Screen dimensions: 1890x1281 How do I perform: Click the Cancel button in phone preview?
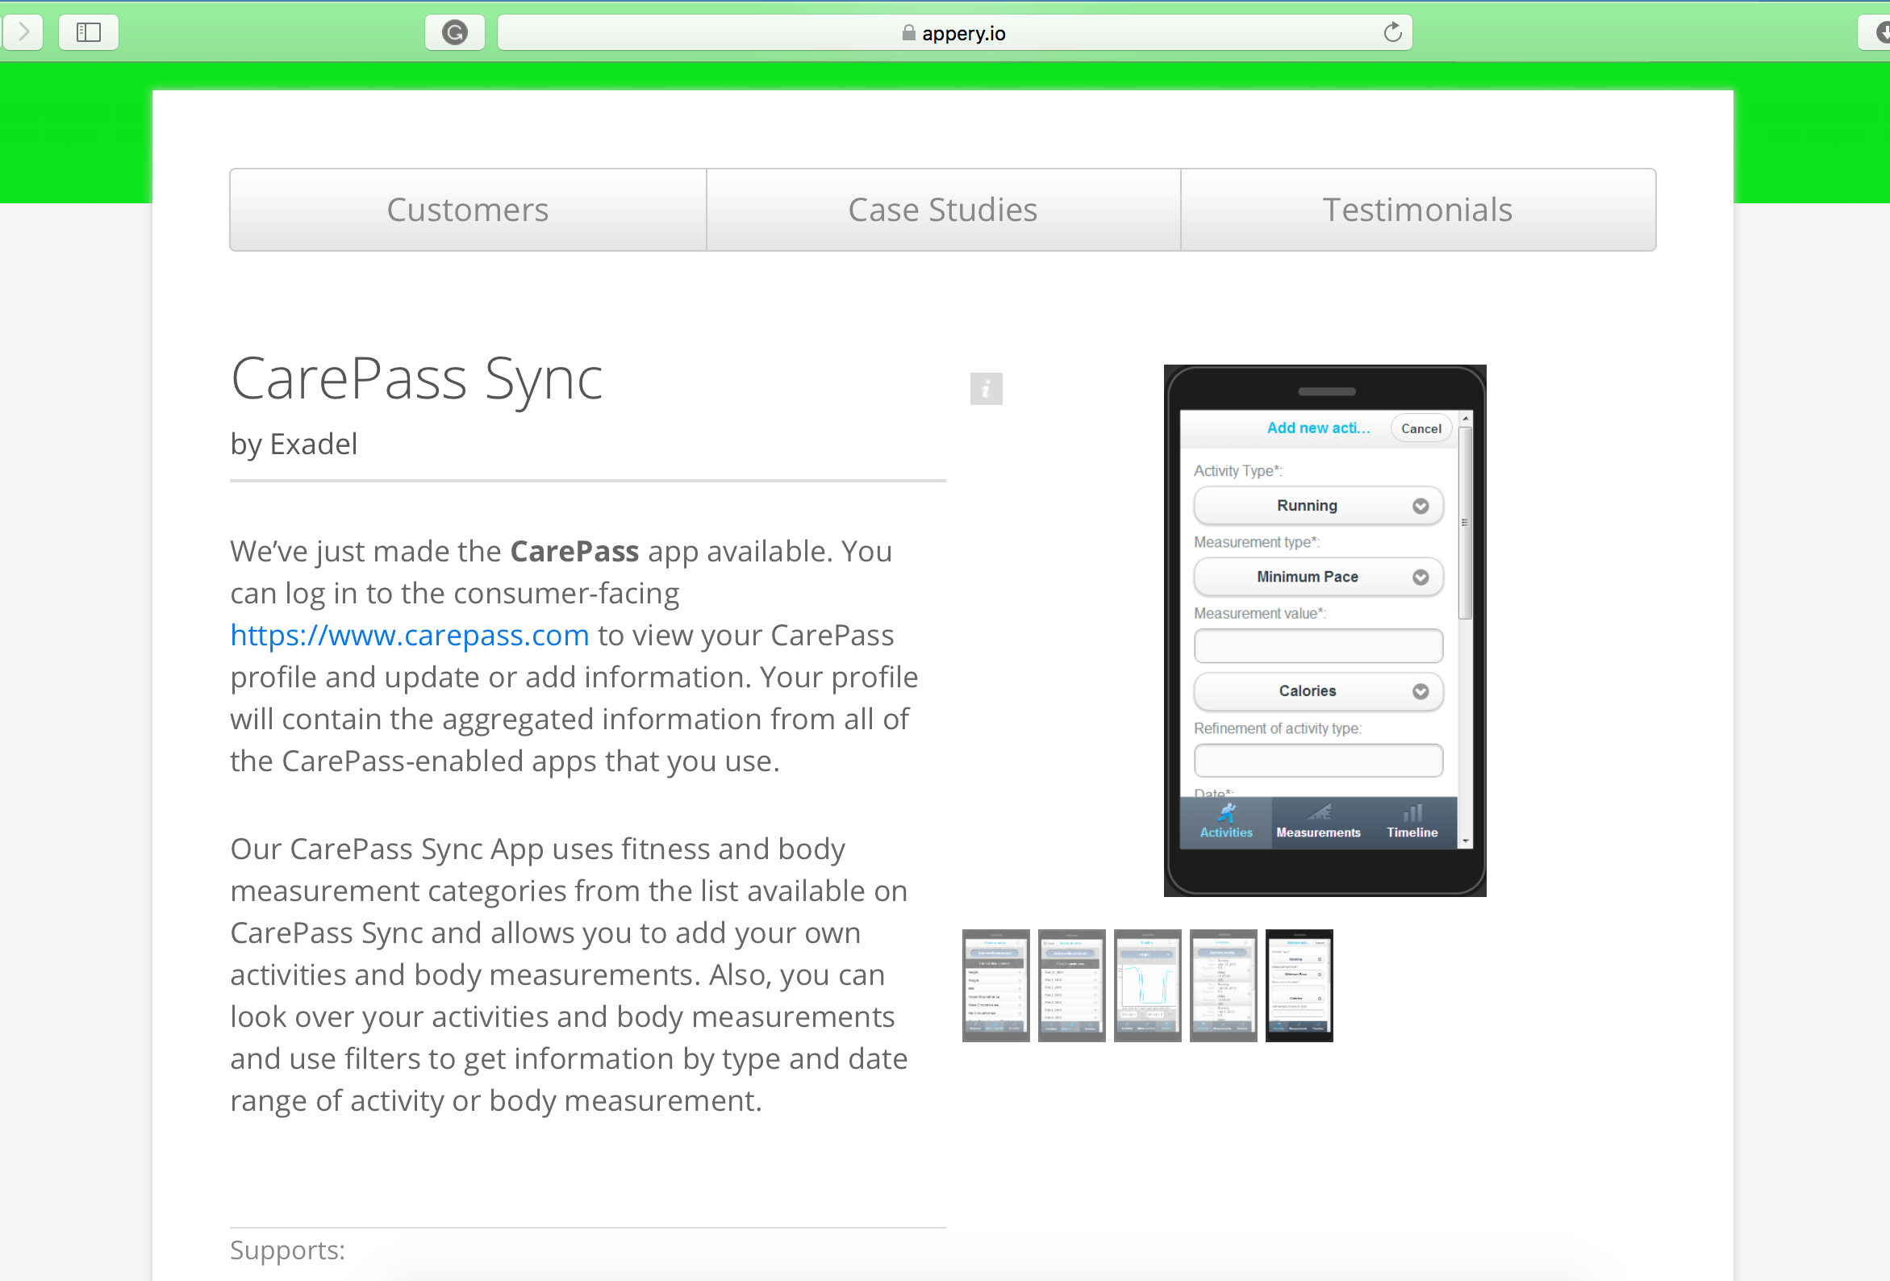pos(1421,428)
